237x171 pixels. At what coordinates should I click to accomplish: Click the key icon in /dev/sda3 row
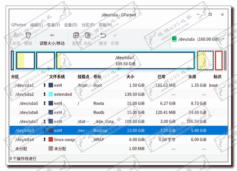(x=44, y=131)
